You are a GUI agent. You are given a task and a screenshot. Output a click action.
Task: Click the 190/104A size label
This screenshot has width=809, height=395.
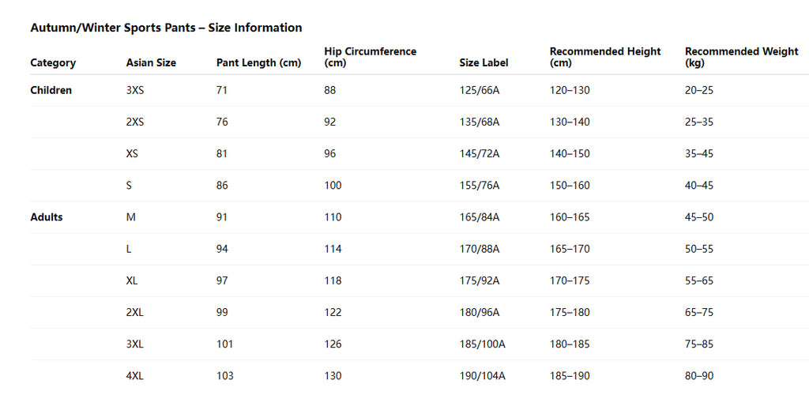tap(483, 376)
